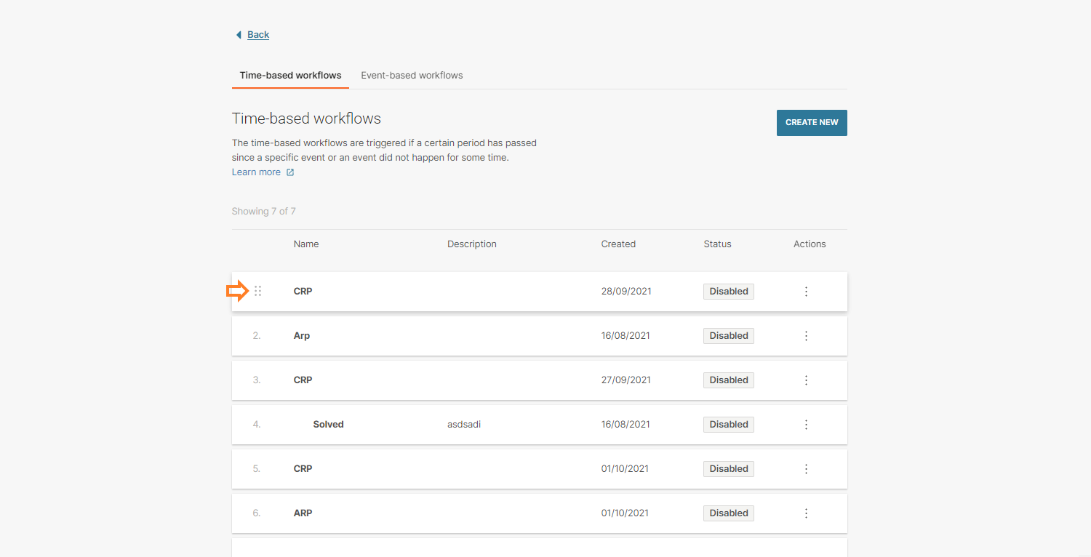Follow the Back link
The width and height of the screenshot is (1091, 557).
(258, 35)
